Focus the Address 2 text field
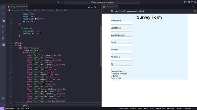Screen dimensions: 197x110 click(x=121, y=59)
